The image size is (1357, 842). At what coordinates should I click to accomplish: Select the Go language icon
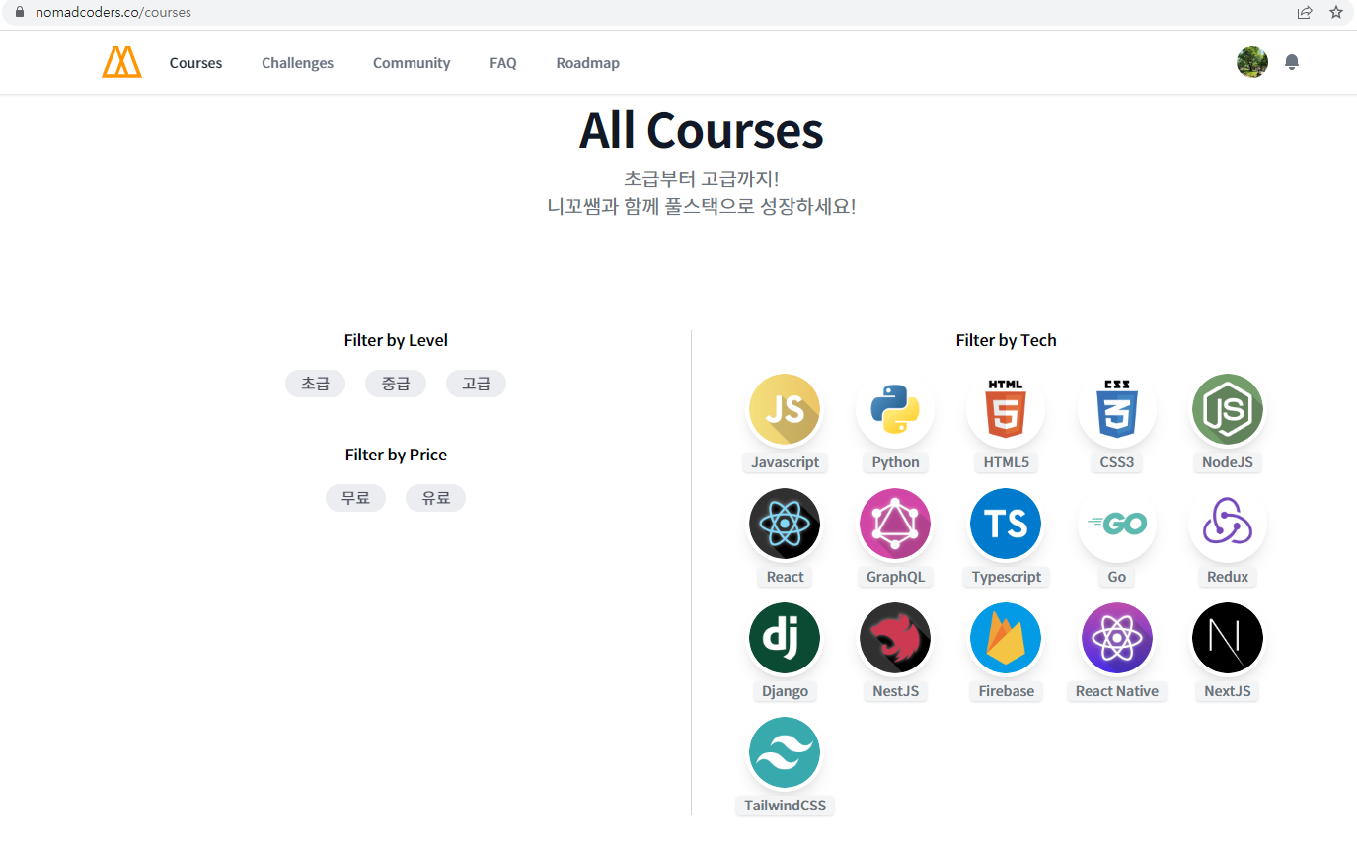coord(1116,524)
